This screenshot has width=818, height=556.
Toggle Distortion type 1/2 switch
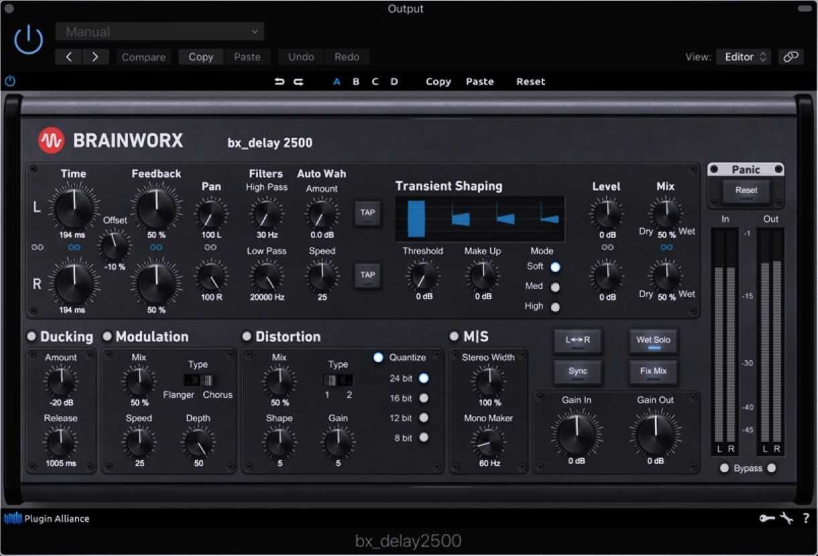click(x=338, y=380)
